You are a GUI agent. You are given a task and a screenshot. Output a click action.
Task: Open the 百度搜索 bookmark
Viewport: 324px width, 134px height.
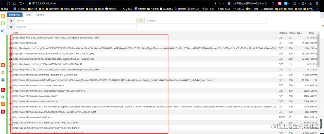pos(140,9)
